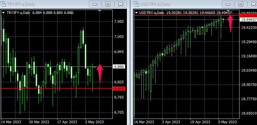Close the TRYJPY-a,Daily chart window
257x125 pixels.
(x=121, y=4)
